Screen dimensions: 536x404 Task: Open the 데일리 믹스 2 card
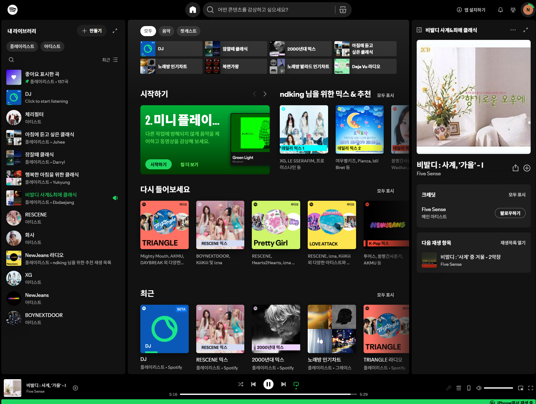click(x=360, y=138)
